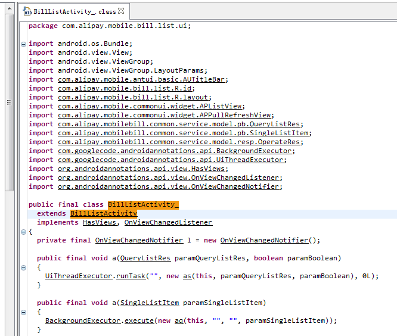Click the package declaration line
Screen dimensions: 397x336
tap(110, 26)
